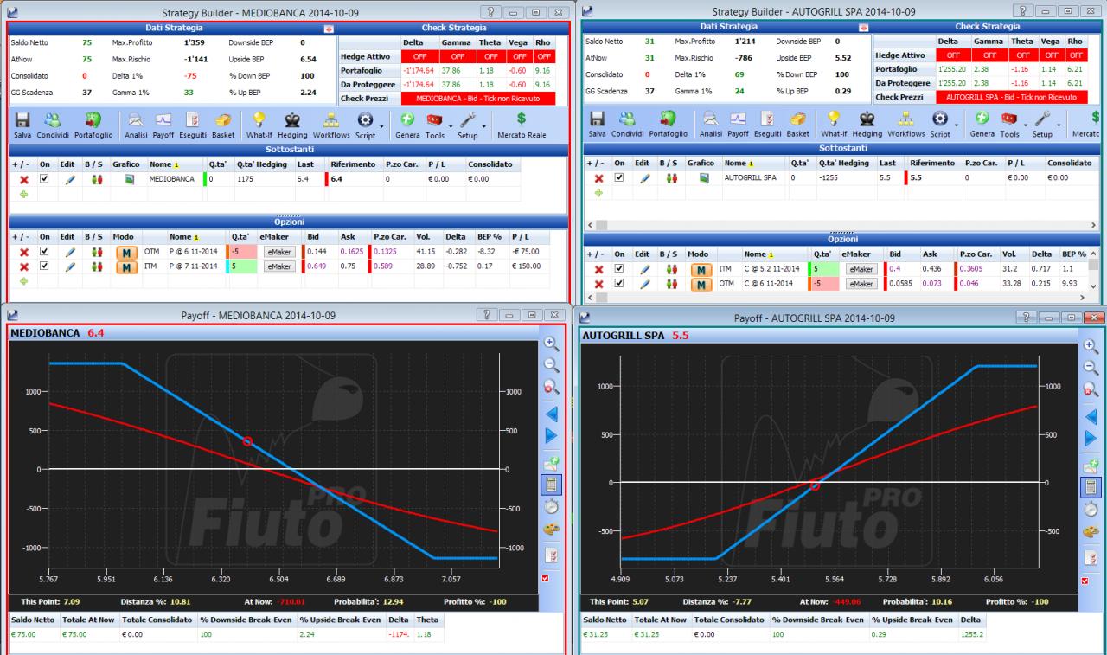The image size is (1107, 655).
Task: Open color palette icon beside Mediobanca chart
Action: coord(551,530)
